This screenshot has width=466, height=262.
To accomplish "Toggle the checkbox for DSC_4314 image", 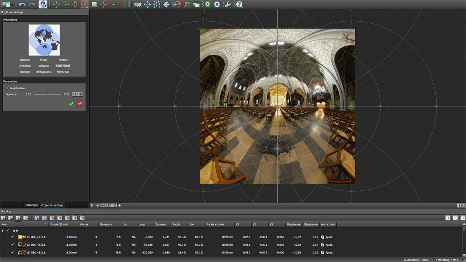I will tap(13, 252).
